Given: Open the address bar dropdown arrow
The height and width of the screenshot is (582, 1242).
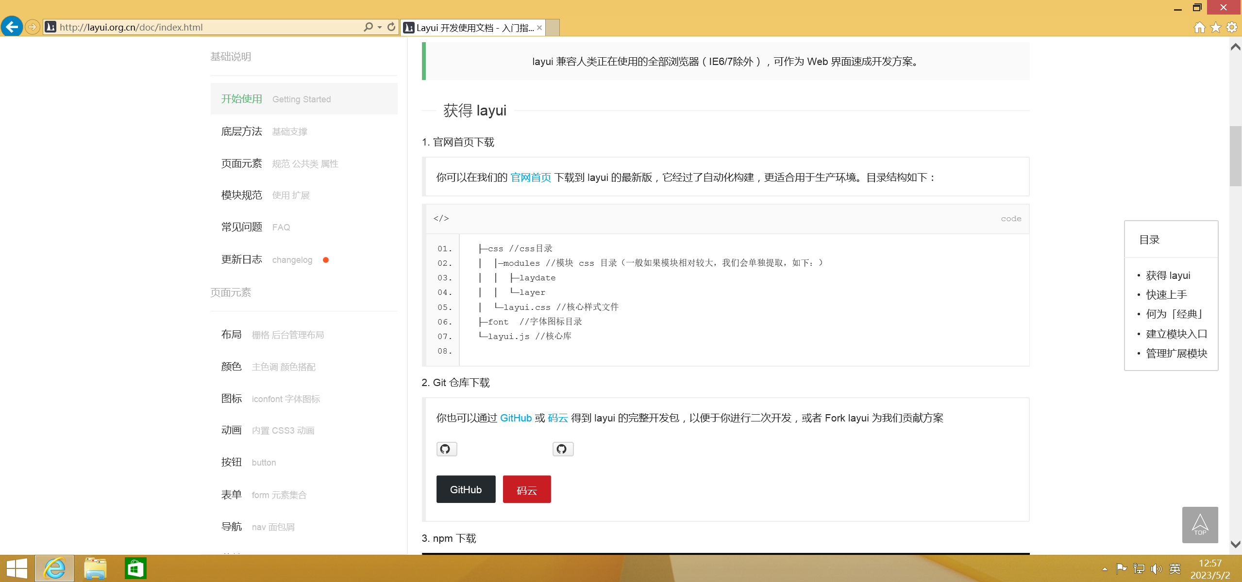Looking at the screenshot, I should (380, 28).
